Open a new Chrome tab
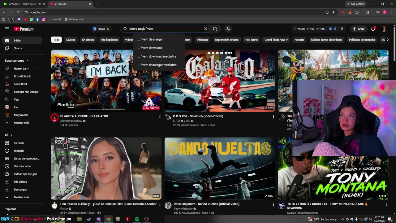Viewport: 396px width, 223px height. point(97,4)
